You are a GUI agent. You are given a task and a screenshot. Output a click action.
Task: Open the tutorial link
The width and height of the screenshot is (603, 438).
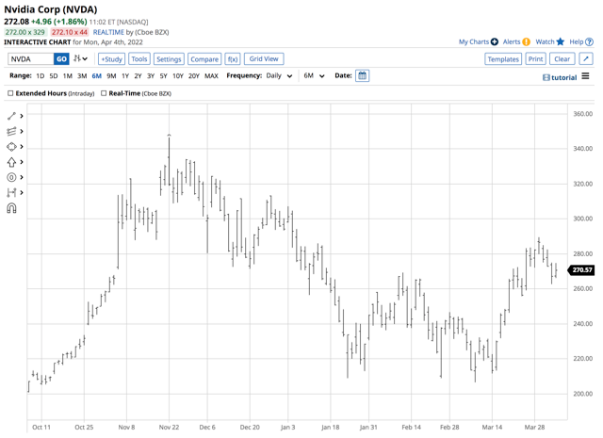pos(560,77)
